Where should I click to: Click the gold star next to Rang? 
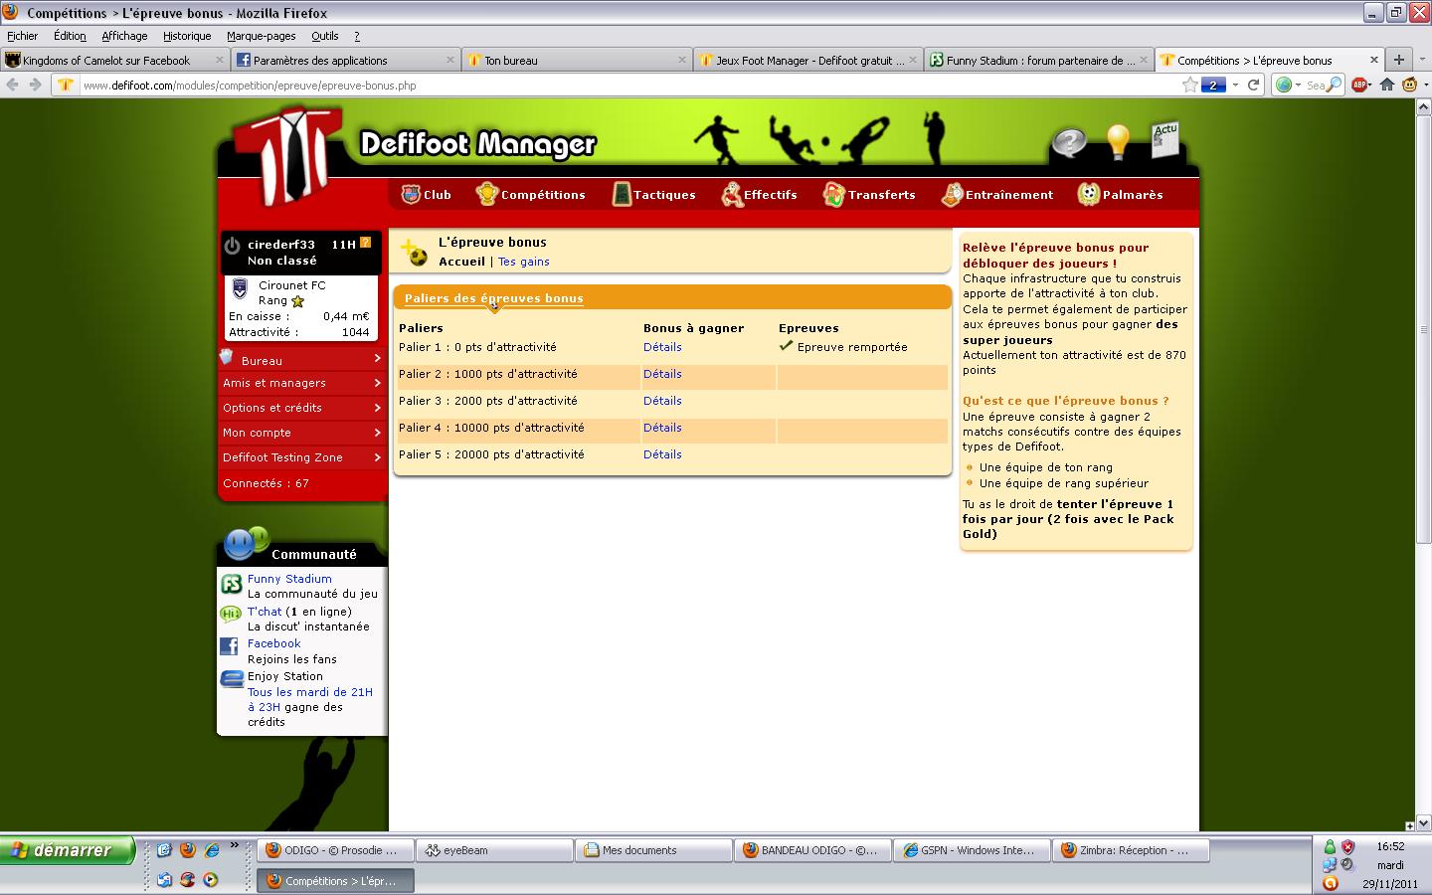tap(297, 301)
